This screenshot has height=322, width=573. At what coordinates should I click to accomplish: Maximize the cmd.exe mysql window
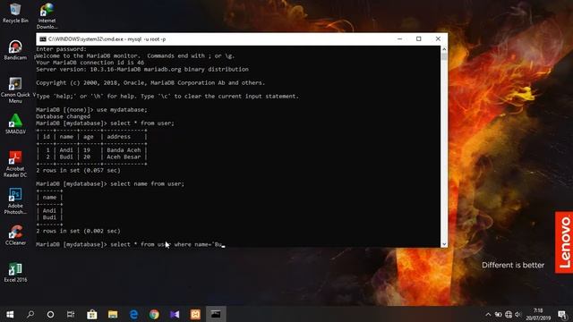click(419, 38)
